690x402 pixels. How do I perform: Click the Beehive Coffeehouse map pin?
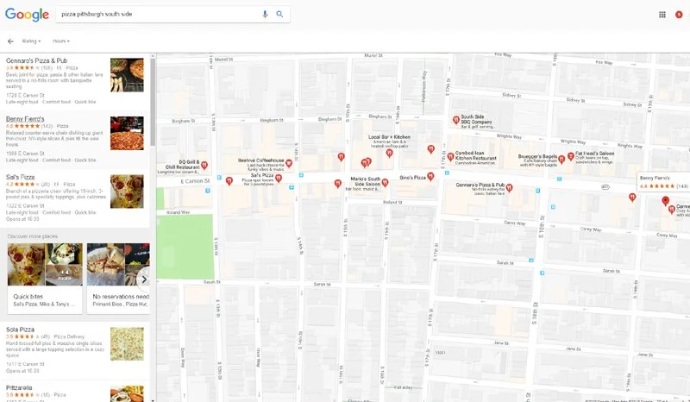point(289,164)
